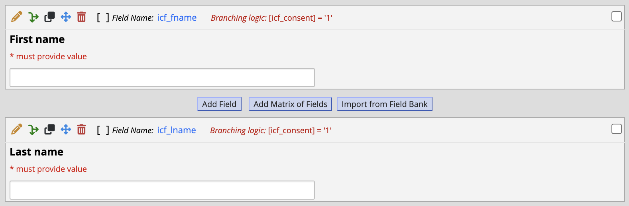Open branching logic icon for icf_fname field
The height and width of the screenshot is (206, 629).
point(33,17)
